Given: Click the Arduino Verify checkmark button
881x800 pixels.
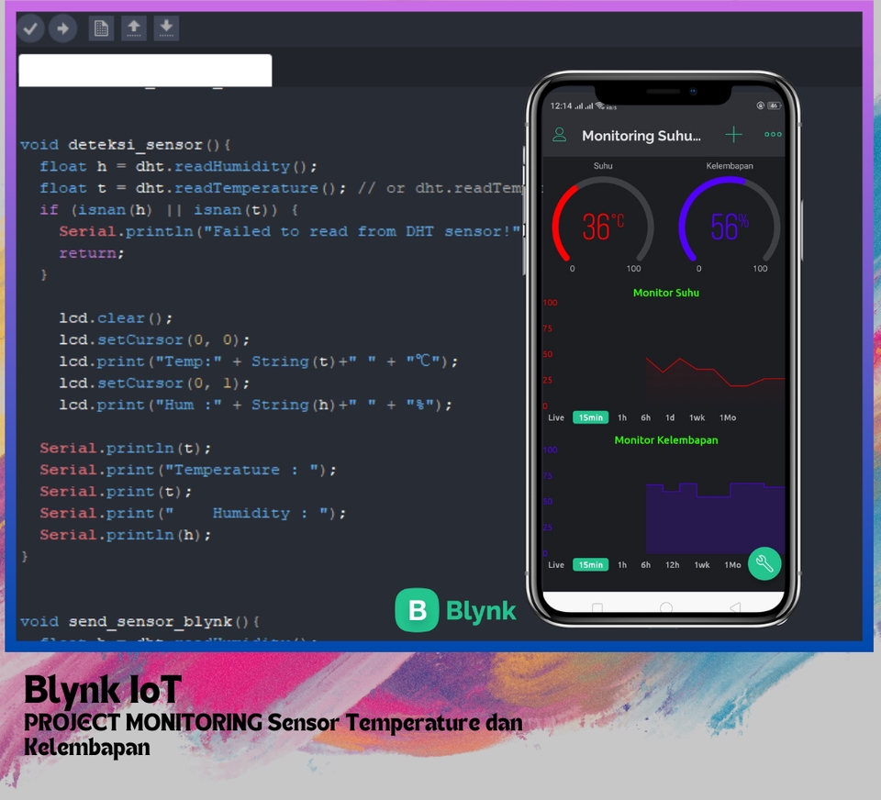Looking at the screenshot, I should (31, 28).
